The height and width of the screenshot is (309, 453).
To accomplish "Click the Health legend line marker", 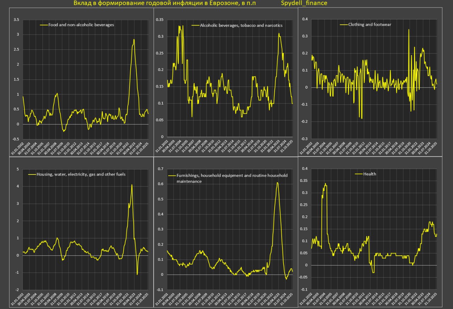I will click(358, 174).
